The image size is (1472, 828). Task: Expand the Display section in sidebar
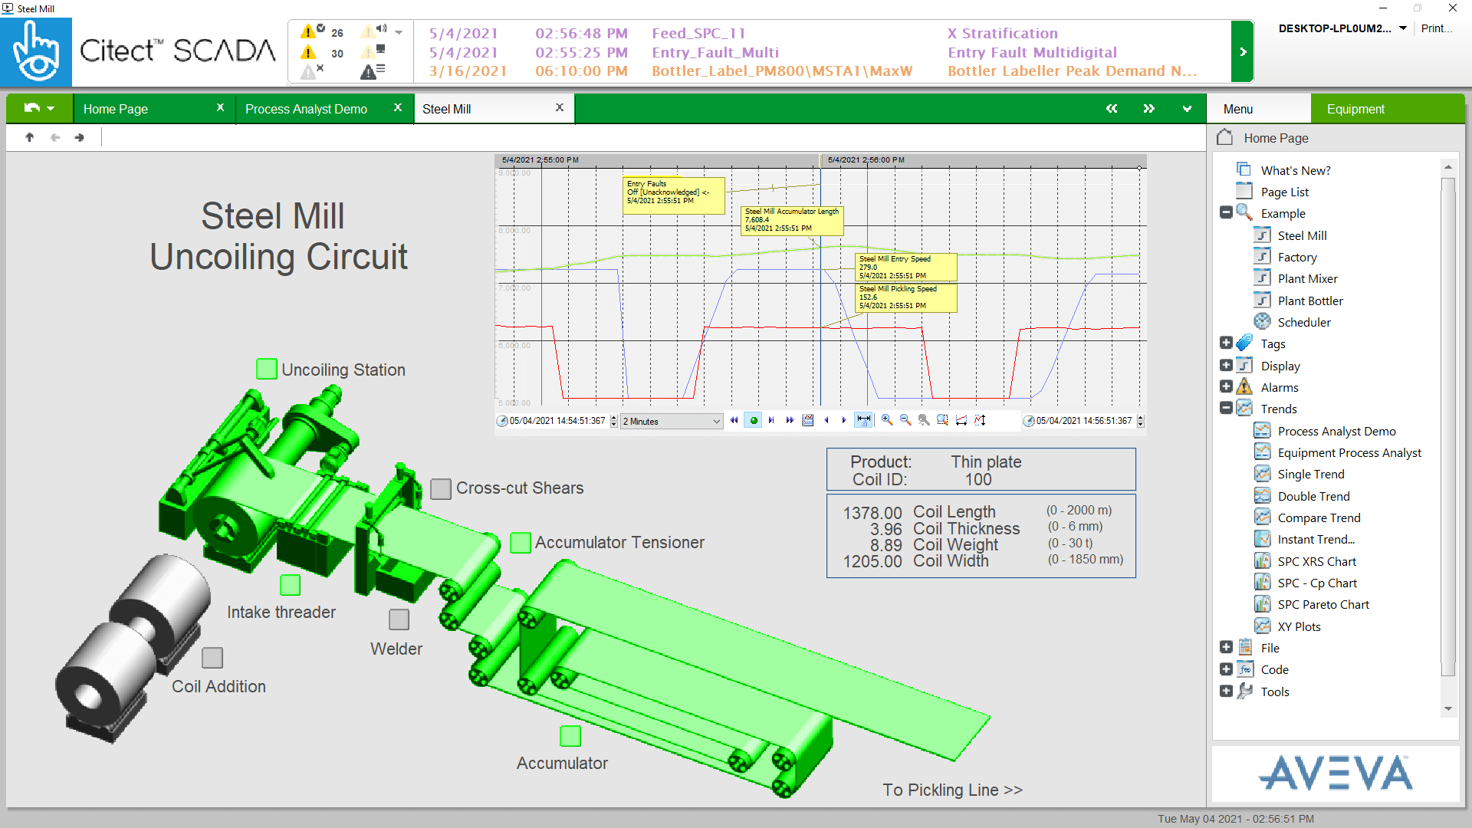(x=1227, y=364)
